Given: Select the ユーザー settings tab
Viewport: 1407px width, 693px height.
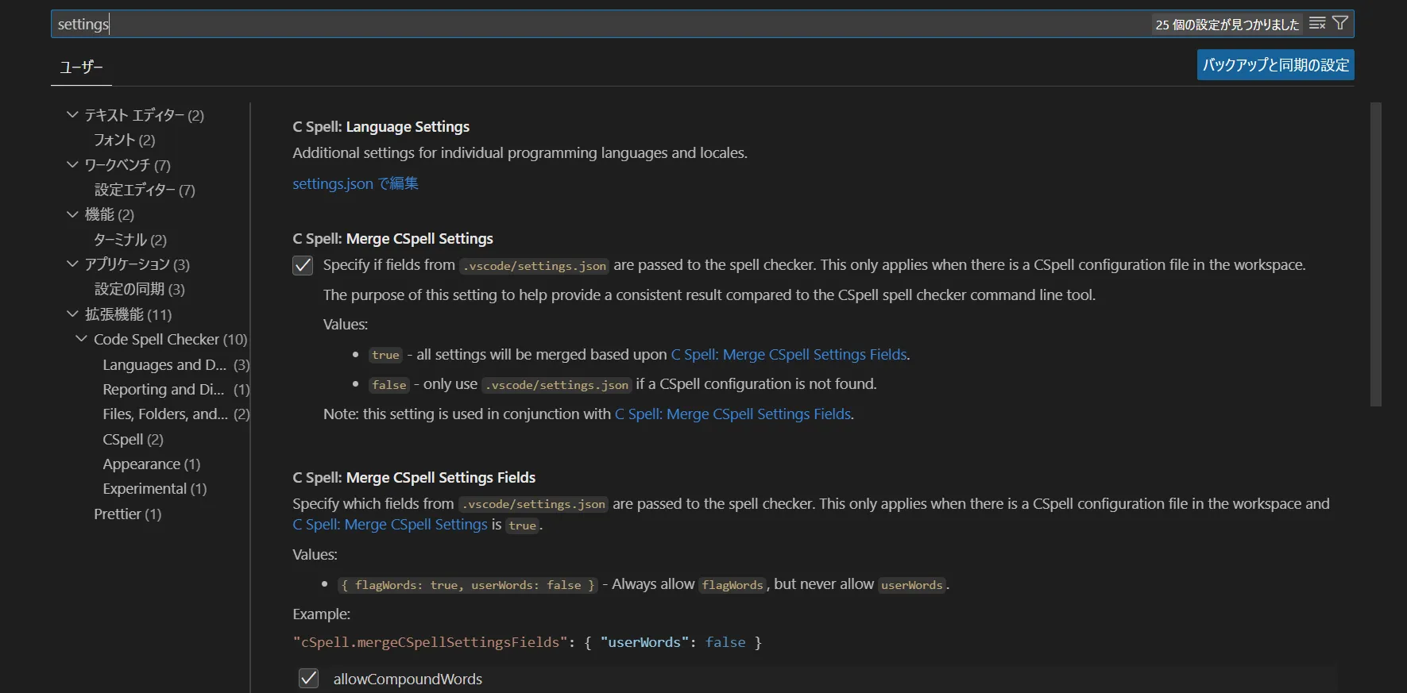Looking at the screenshot, I should pos(81,67).
